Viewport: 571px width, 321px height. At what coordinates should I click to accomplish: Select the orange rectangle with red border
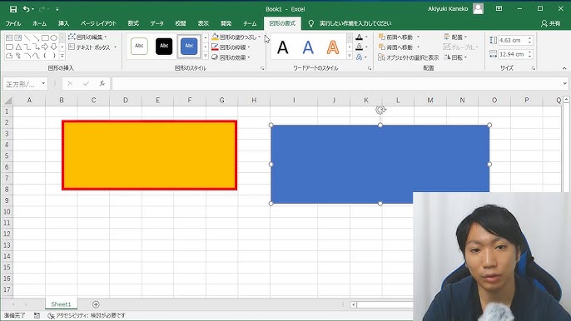pos(149,155)
